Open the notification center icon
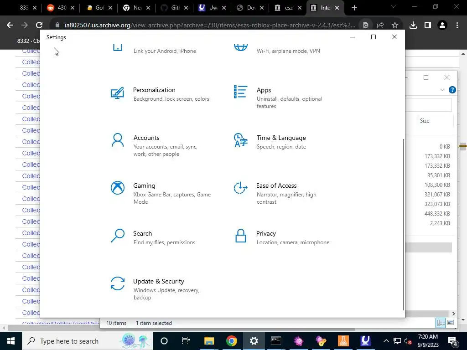The image size is (467, 350). pyautogui.click(x=453, y=341)
